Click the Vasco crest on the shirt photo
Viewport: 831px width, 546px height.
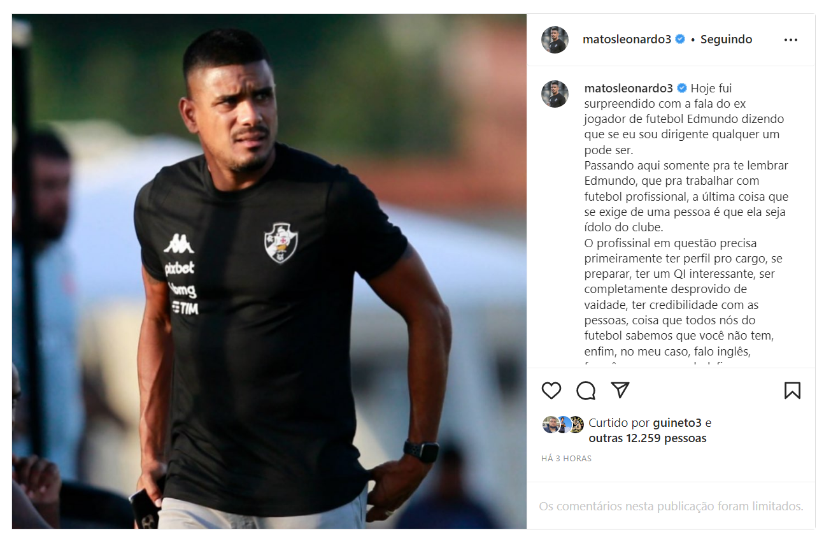281,243
